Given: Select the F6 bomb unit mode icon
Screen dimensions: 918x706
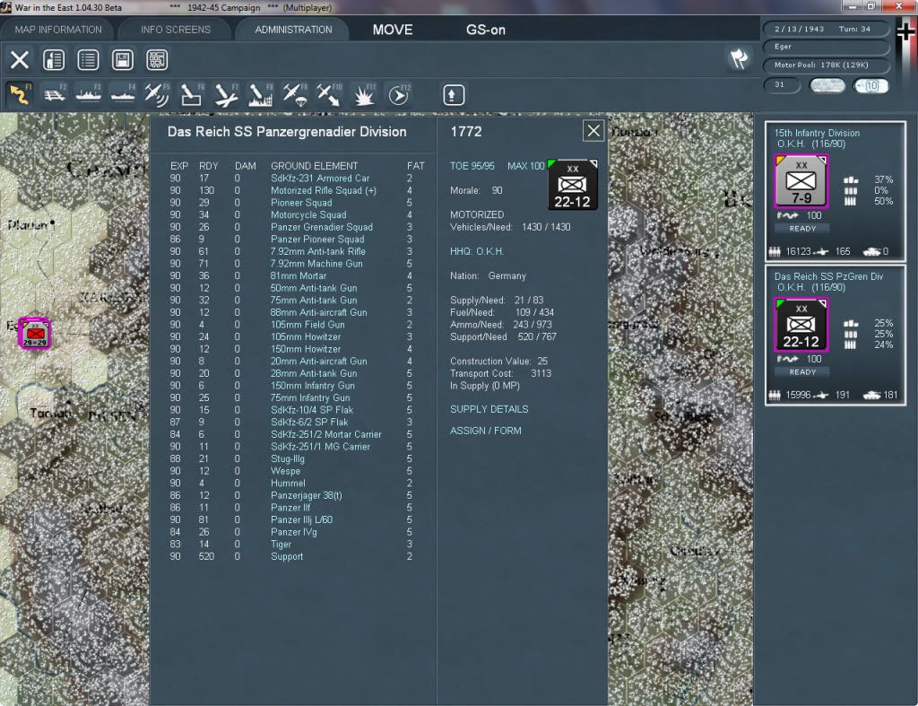Looking at the screenshot, I should click(192, 94).
